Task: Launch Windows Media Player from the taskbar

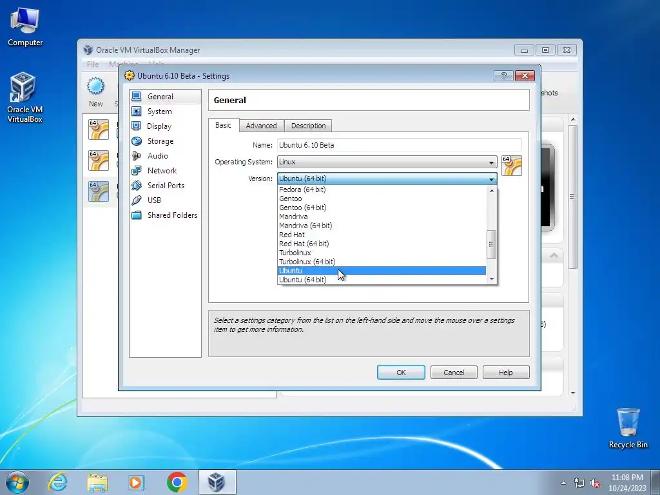Action: point(137,482)
